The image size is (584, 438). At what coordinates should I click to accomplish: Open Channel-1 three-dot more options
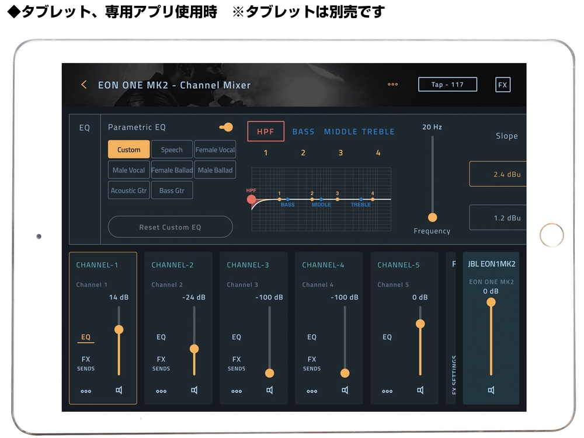coord(86,391)
